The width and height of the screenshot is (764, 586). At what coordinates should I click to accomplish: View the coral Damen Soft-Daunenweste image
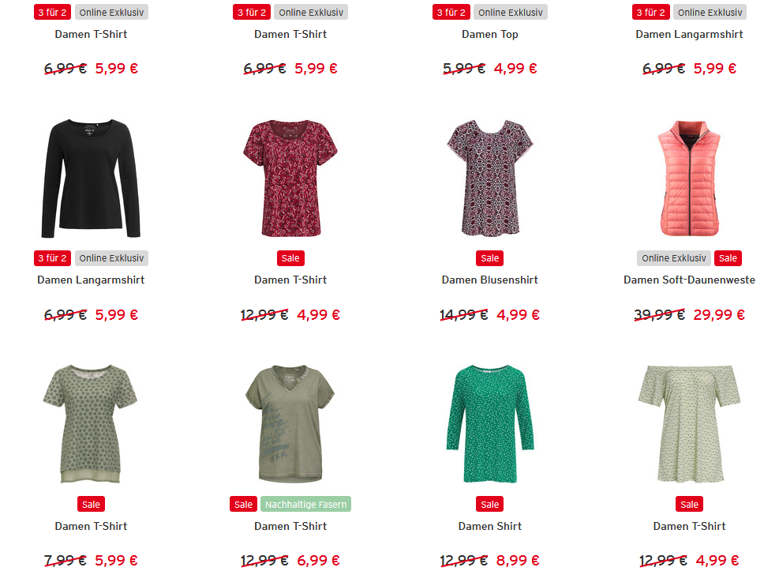(x=689, y=178)
